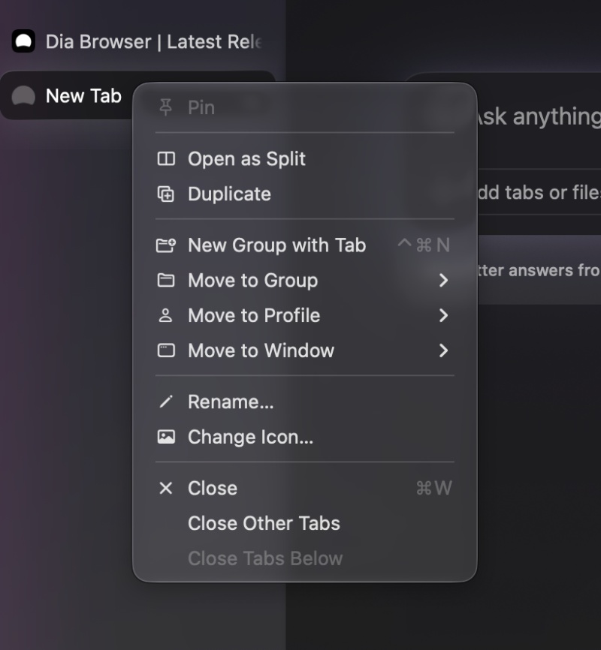The height and width of the screenshot is (650, 601).
Task: Select Close Other Tabs
Action: pos(305,523)
